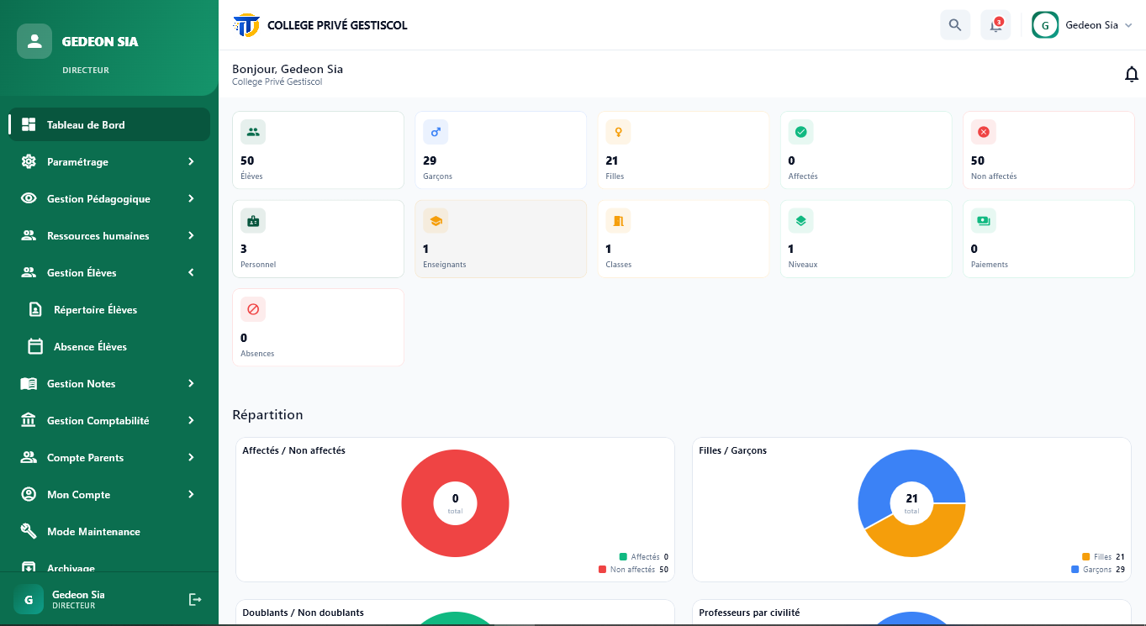Click the Élèves card group icon
The height and width of the screenshot is (626, 1146).
(253, 132)
